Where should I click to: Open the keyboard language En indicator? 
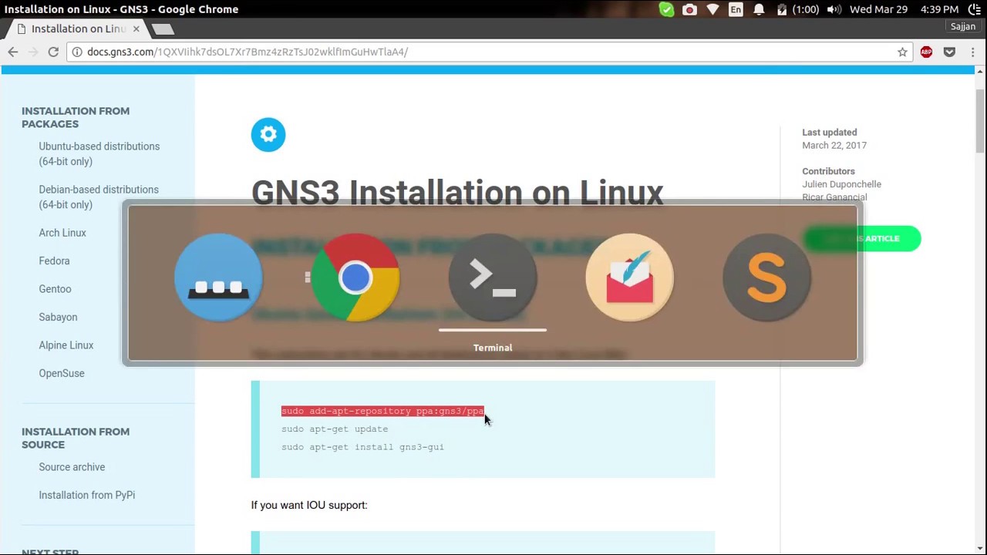[x=736, y=9]
